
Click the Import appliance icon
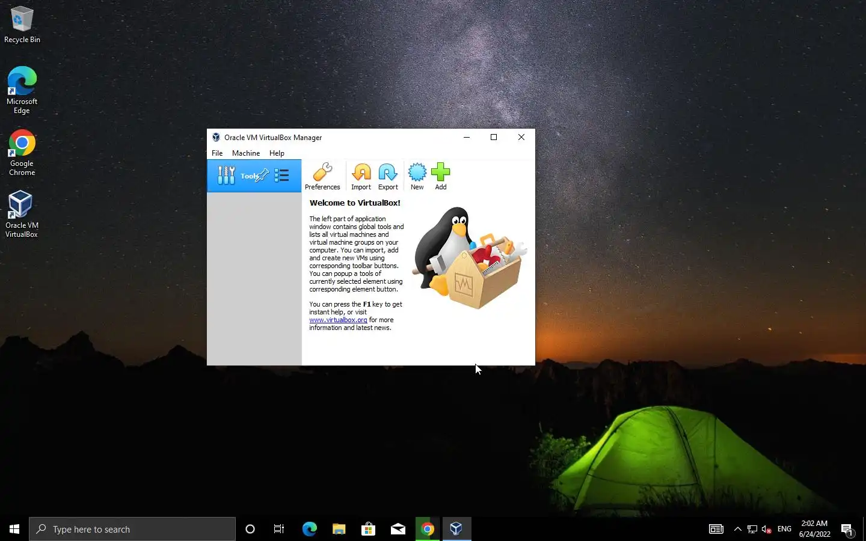tap(361, 177)
